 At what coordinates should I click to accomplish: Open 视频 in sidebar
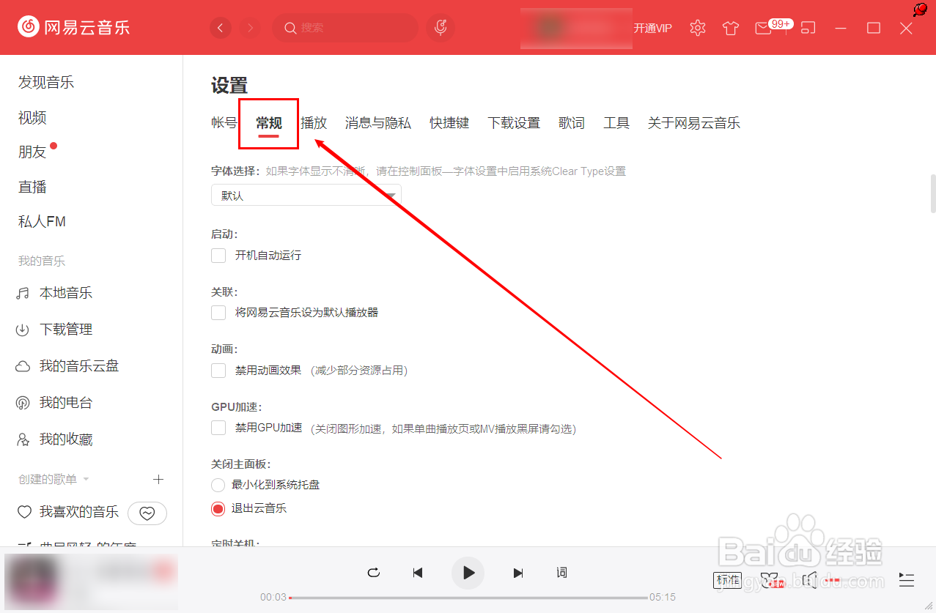[32, 118]
